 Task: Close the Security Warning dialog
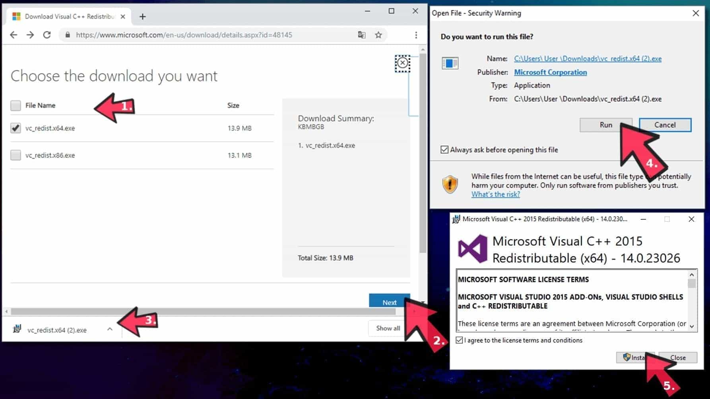(x=696, y=13)
